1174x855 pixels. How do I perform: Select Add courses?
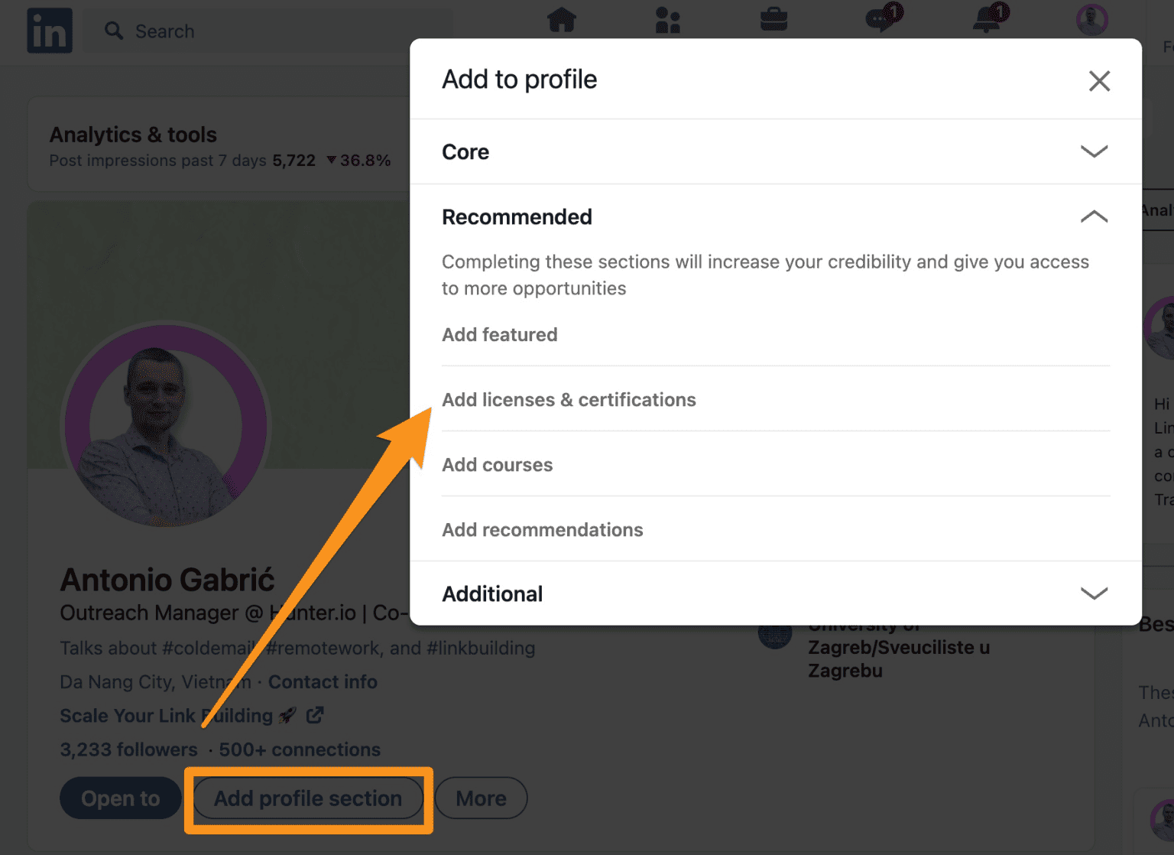click(497, 464)
